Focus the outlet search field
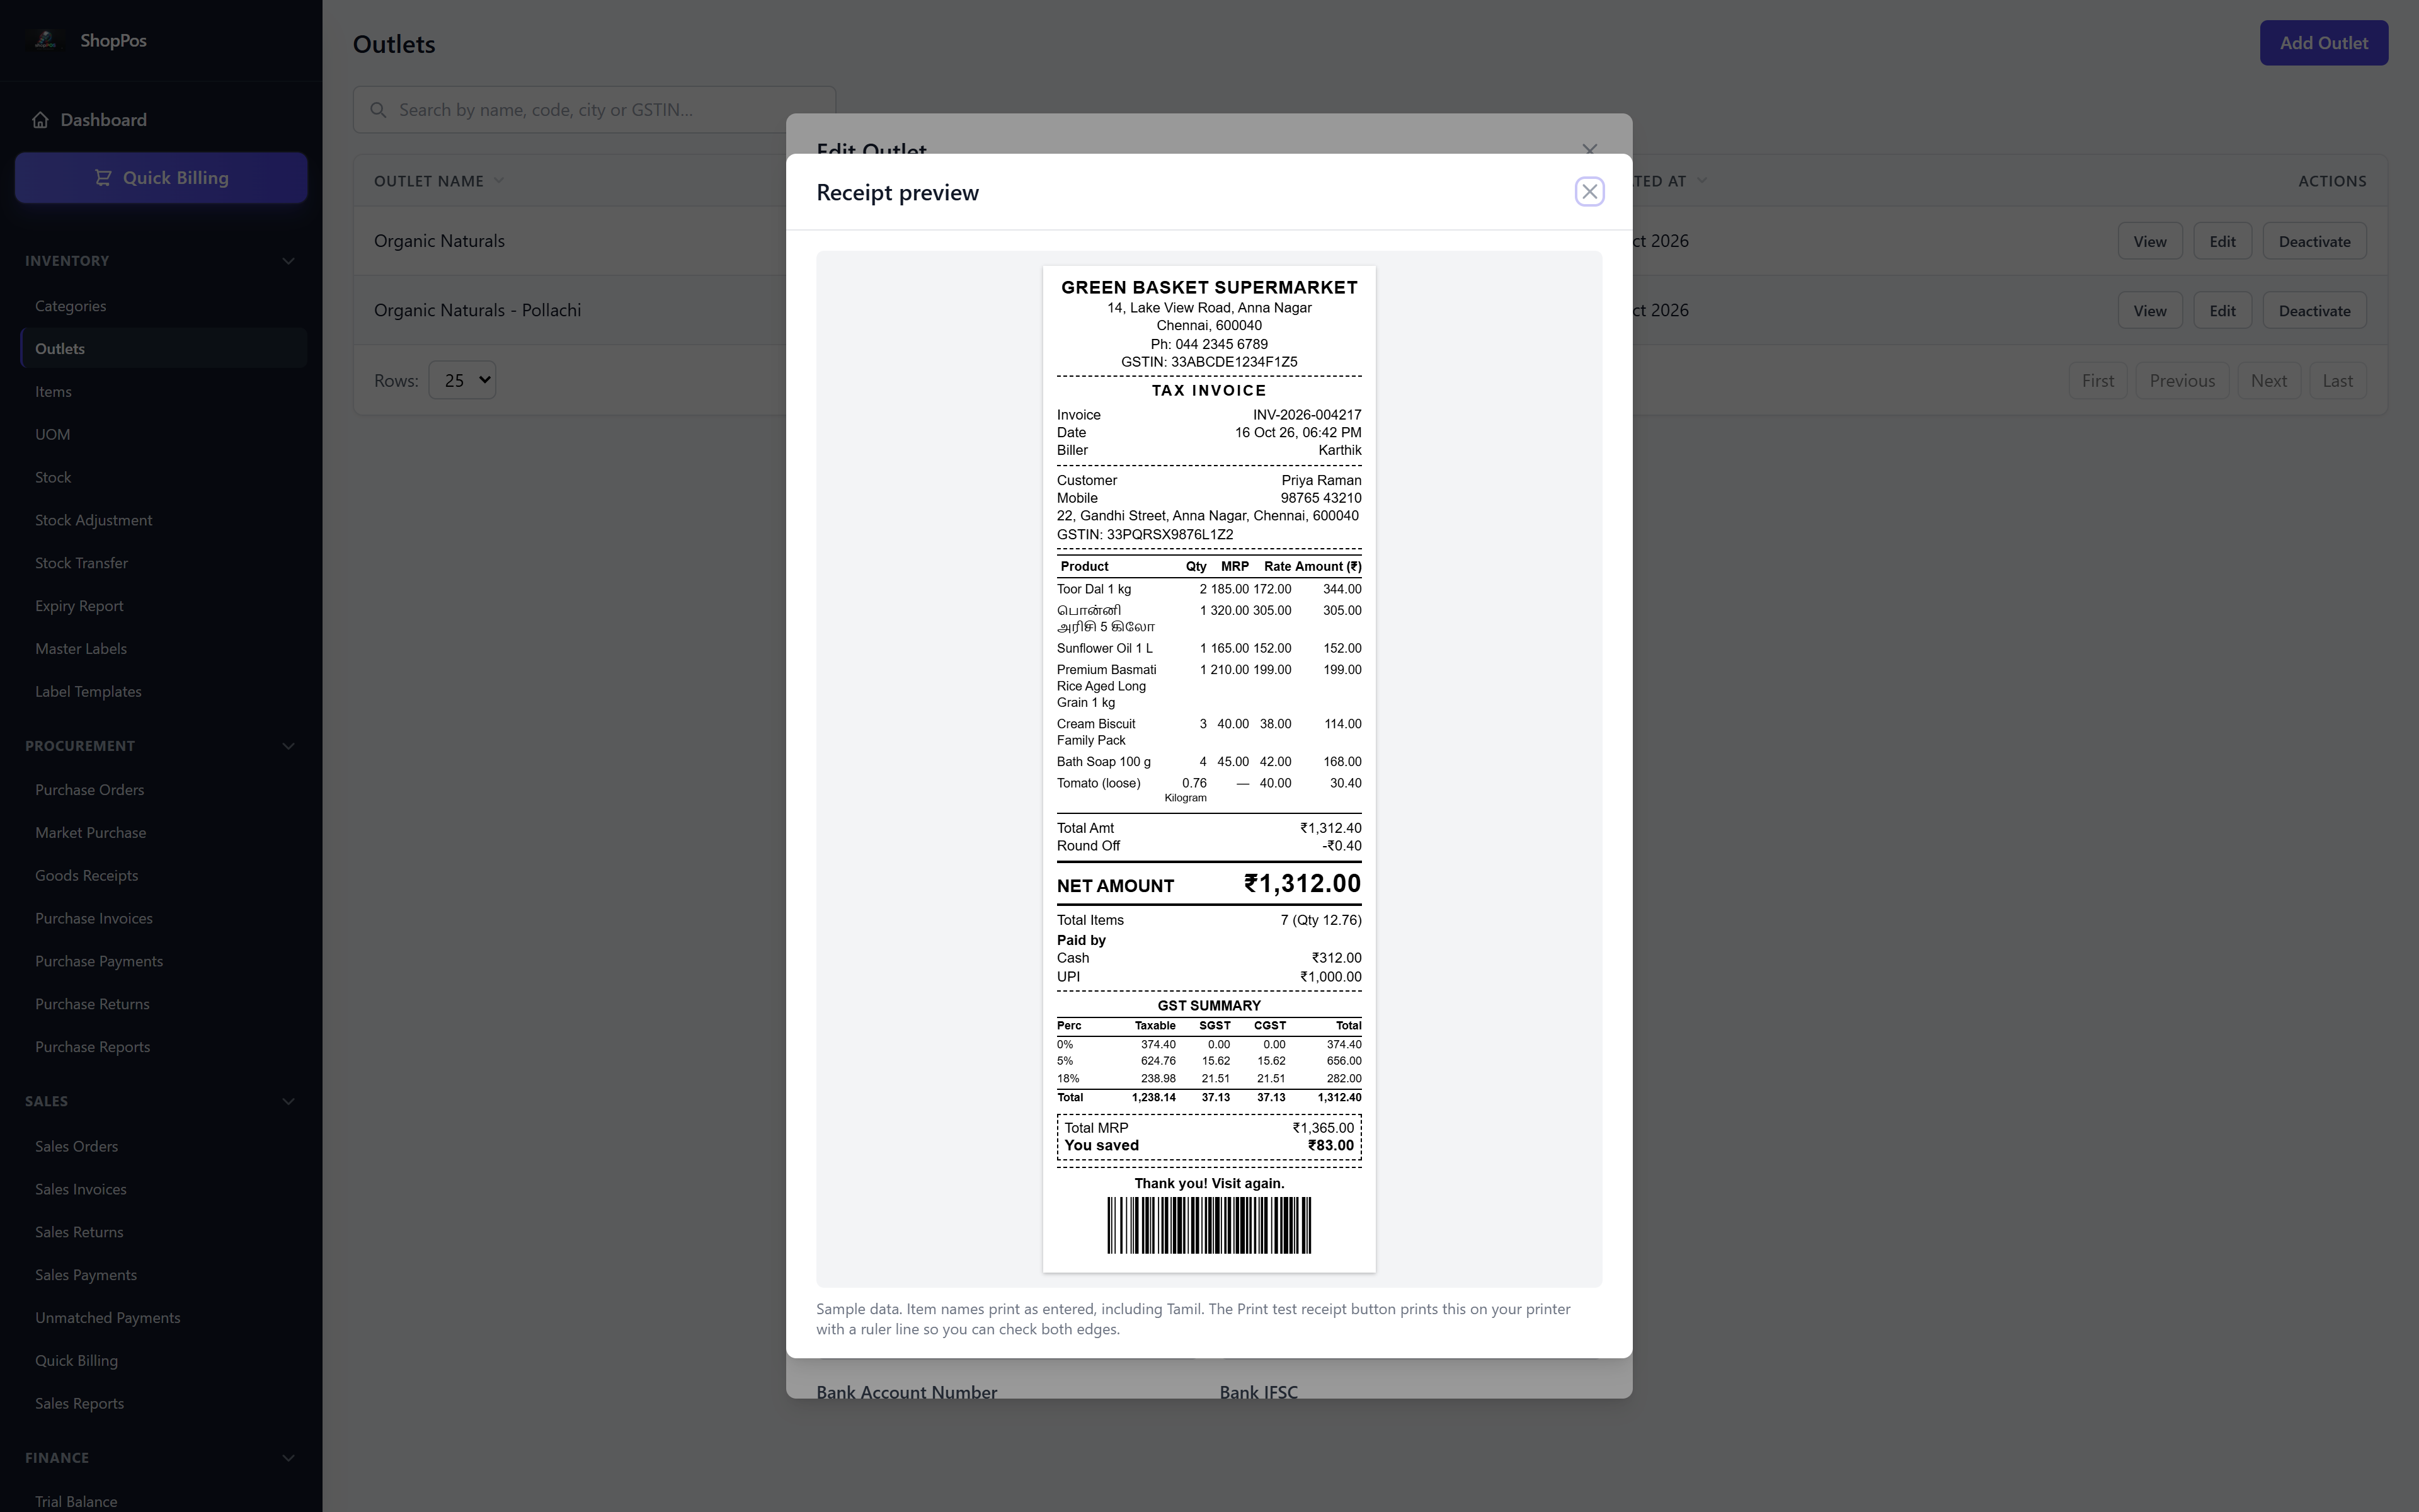 coord(594,110)
